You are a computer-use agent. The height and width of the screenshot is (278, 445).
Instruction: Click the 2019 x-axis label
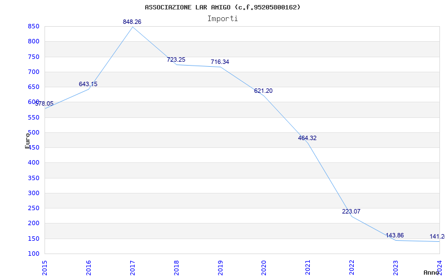coord(220,267)
